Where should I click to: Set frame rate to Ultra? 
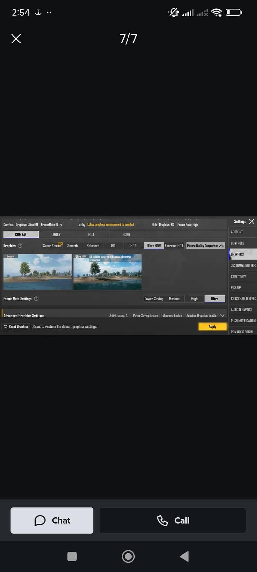point(215,299)
